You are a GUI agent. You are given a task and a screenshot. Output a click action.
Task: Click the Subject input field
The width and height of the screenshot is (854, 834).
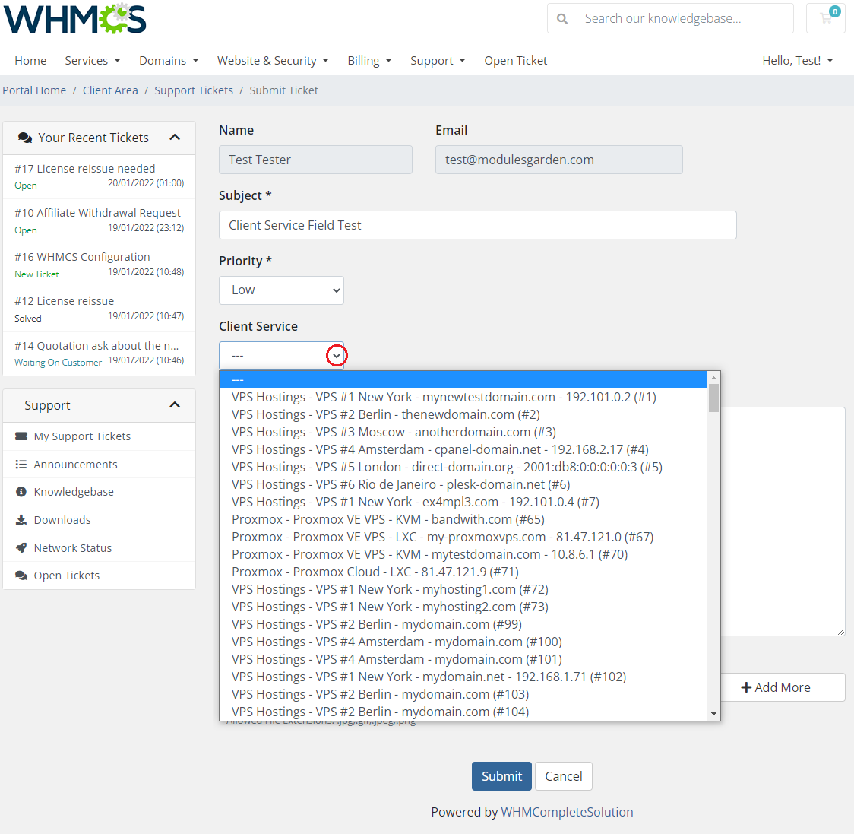pyautogui.click(x=478, y=225)
